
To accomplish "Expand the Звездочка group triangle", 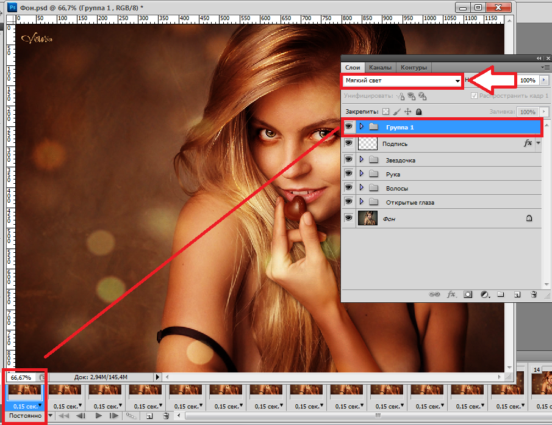I will click(361, 159).
